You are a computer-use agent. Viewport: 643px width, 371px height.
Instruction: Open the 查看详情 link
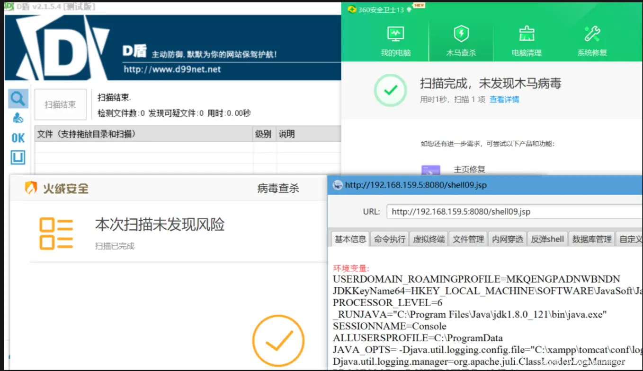(504, 100)
